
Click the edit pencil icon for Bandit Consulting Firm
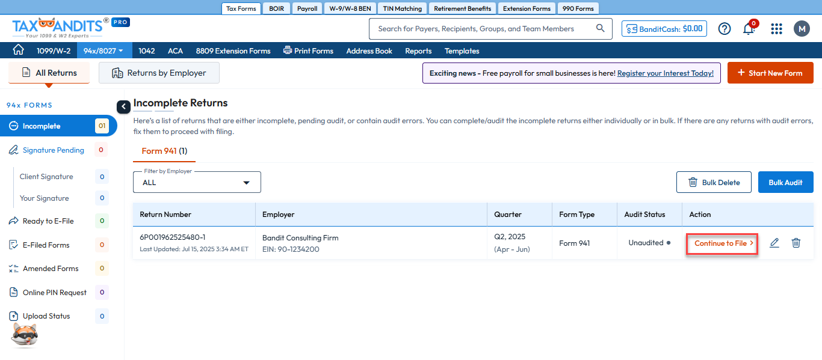[x=774, y=243]
